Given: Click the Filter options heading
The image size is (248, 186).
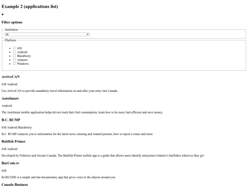Looking at the screenshot, I should (x=12, y=22).
